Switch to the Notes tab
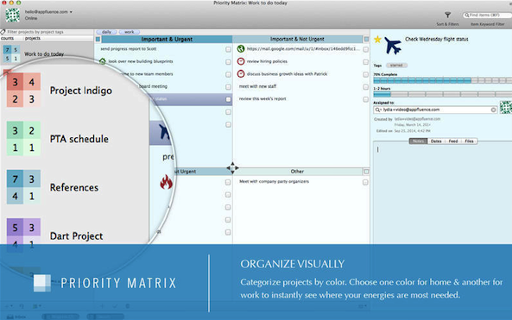Image resolution: width=512 pixels, height=320 pixels. click(x=418, y=141)
